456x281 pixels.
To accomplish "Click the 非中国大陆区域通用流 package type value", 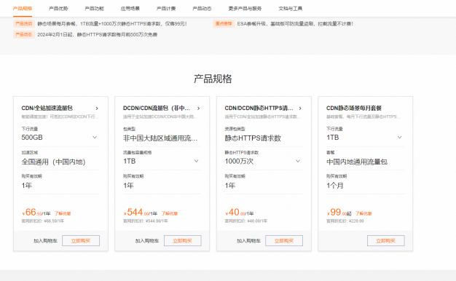I will click(x=160, y=138).
